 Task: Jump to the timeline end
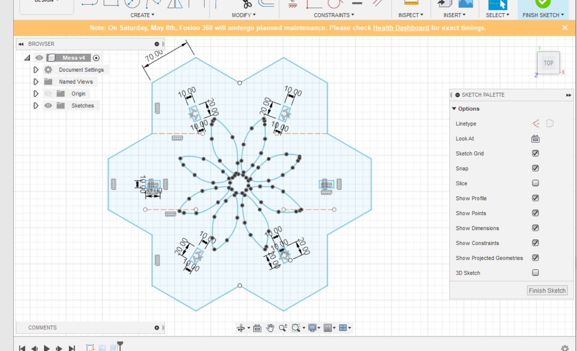[72, 348]
